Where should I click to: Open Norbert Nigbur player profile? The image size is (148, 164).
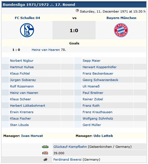(x=22, y=61)
